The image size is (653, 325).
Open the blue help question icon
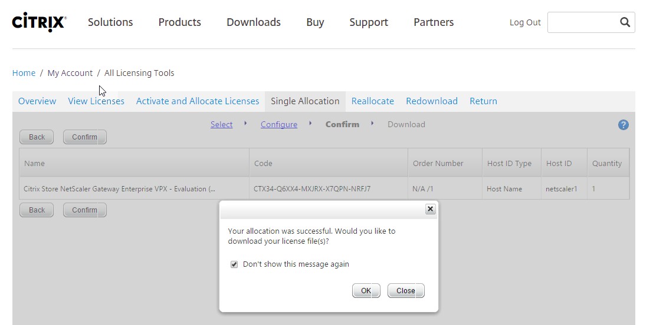coord(623,125)
